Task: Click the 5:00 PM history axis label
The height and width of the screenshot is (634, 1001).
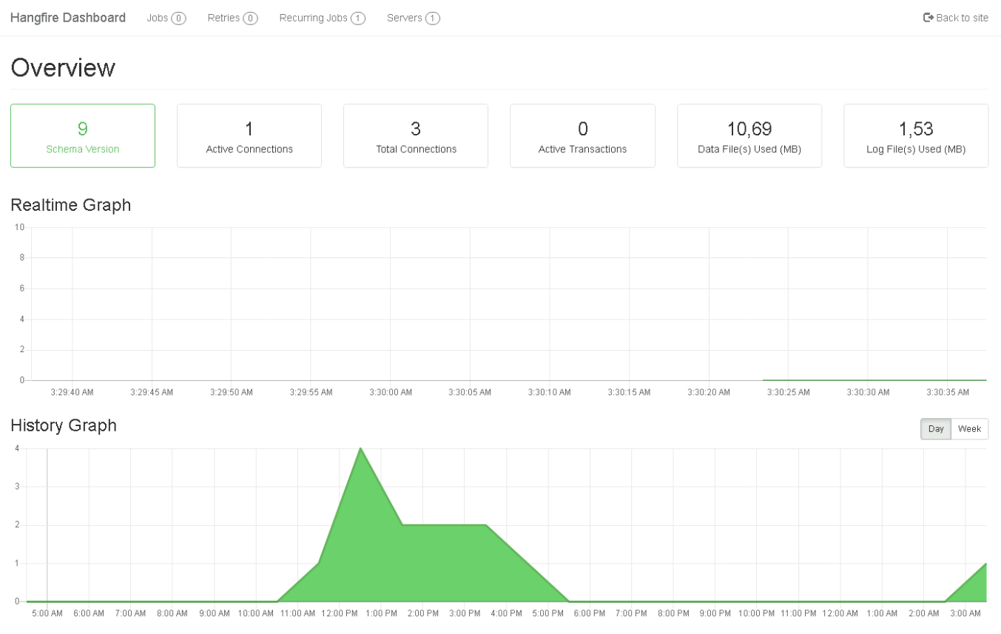Action: pyautogui.click(x=548, y=614)
